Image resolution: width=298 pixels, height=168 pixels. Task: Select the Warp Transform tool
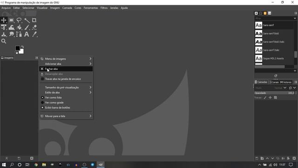tap(11, 27)
